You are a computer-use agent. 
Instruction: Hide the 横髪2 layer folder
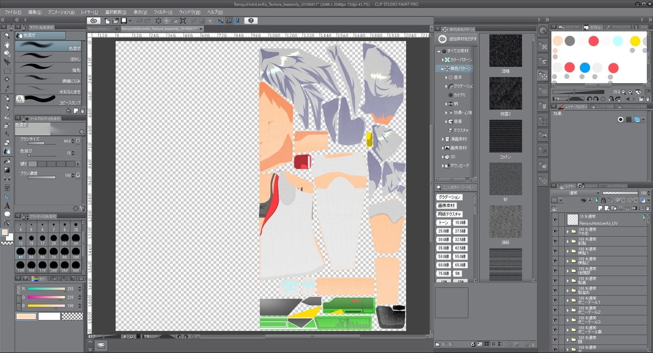click(555, 261)
